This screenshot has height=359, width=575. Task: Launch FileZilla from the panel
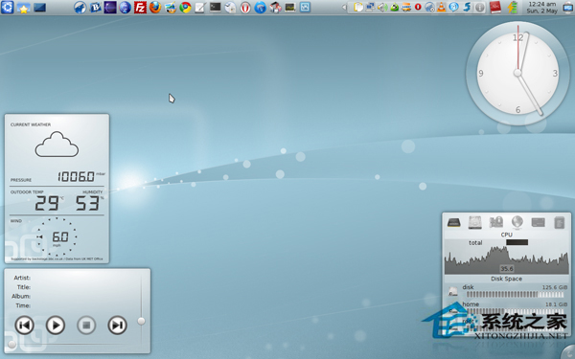[x=140, y=8]
